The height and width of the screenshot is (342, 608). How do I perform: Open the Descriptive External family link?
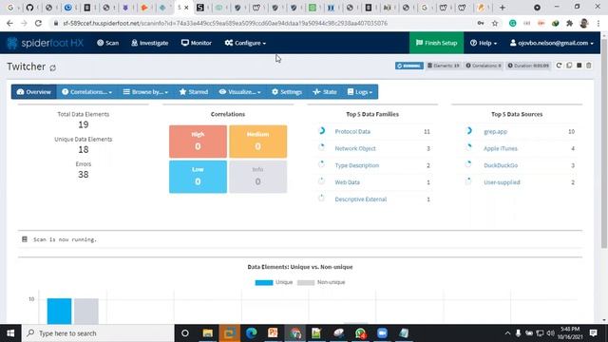pyautogui.click(x=361, y=199)
